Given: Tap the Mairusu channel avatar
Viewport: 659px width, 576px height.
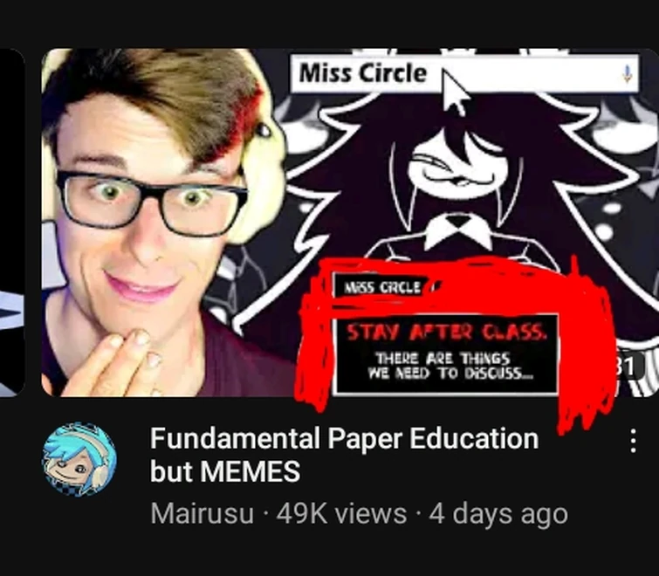Looking at the screenshot, I should (x=79, y=460).
